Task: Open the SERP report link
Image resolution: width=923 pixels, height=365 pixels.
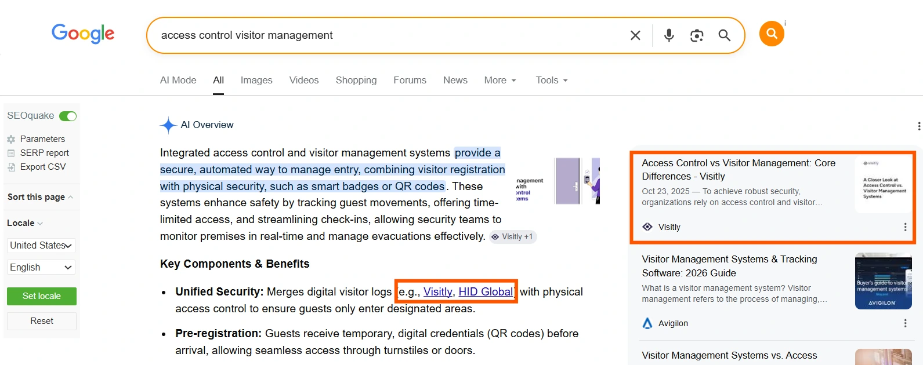Action: tap(44, 153)
